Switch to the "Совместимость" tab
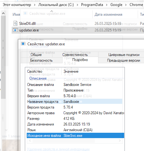The width and height of the screenshot is (144, 151). (75, 55)
